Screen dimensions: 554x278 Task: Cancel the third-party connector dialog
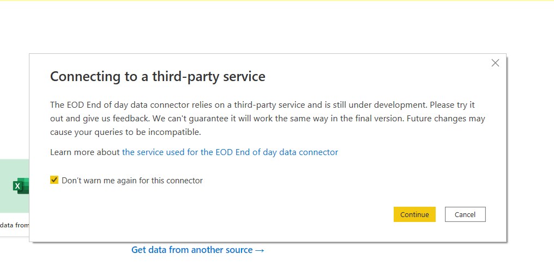[x=465, y=214]
